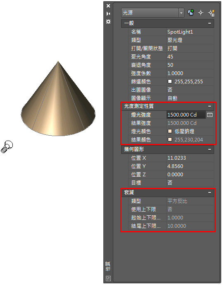Toggle the 打開/關閉狀態 value field
Viewport: 222px width, 285px height.
click(190, 49)
